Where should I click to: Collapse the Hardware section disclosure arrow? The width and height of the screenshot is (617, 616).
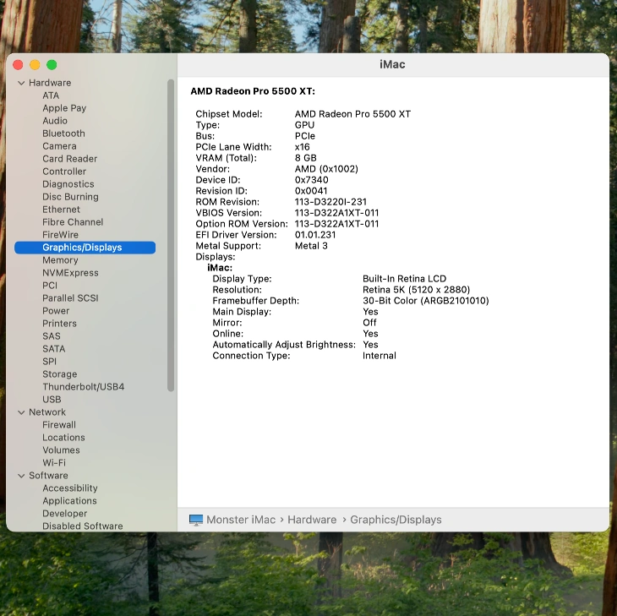point(21,83)
